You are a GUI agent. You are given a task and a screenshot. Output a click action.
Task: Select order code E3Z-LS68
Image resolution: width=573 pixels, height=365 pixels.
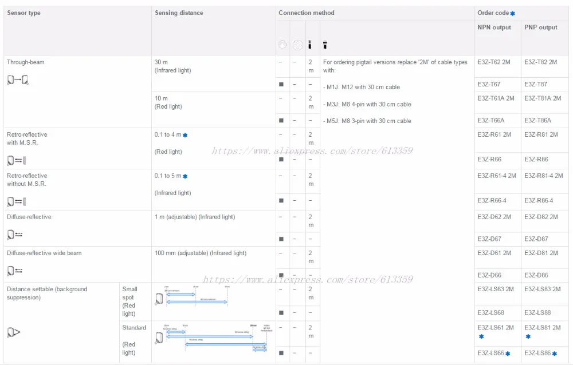click(491, 313)
